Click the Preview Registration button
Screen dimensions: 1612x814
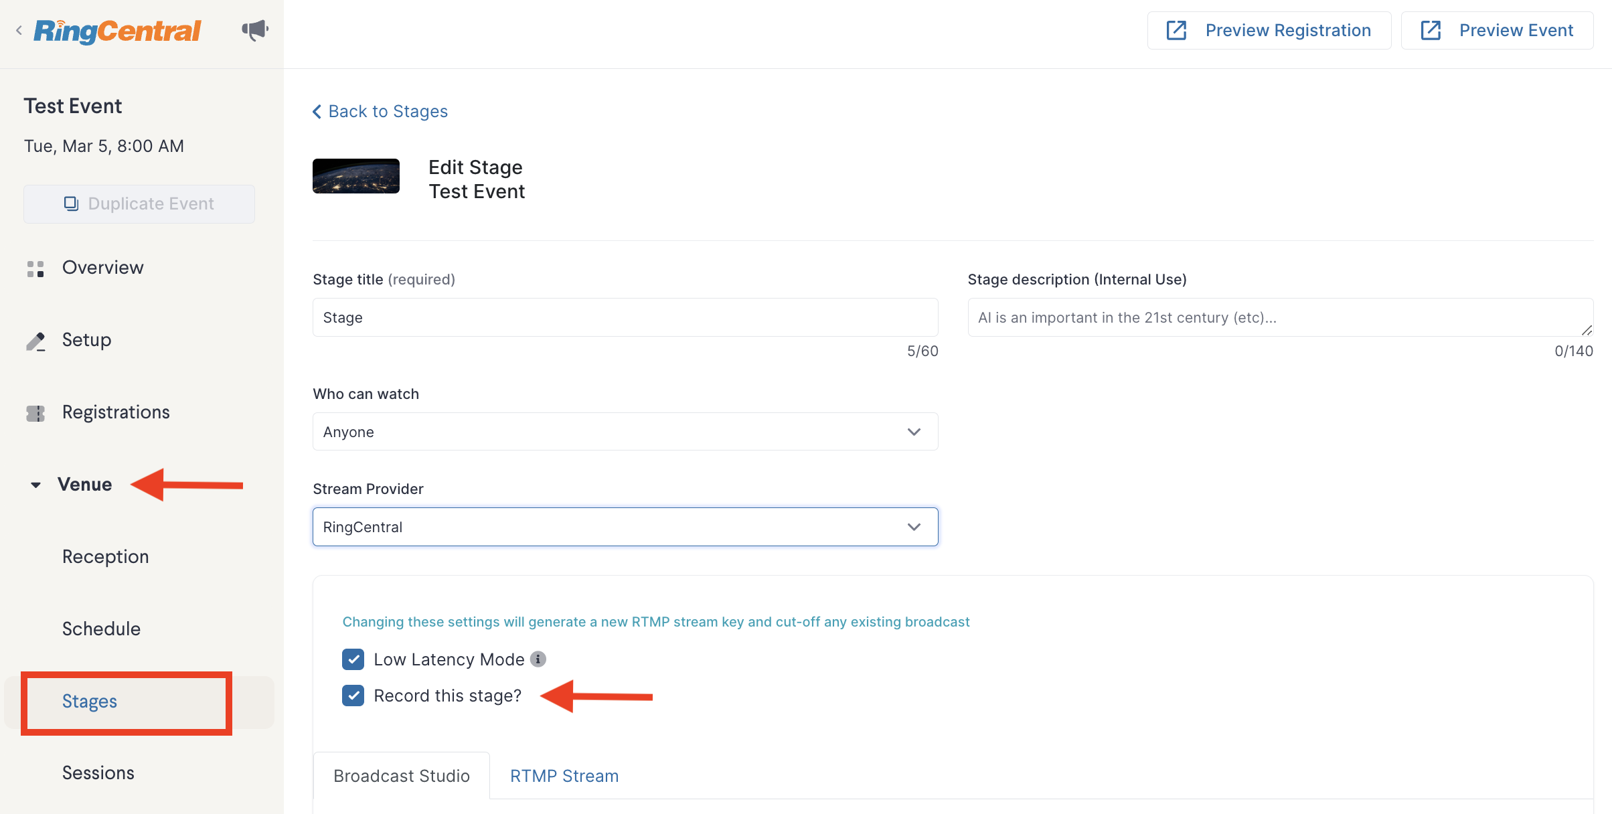(1269, 30)
